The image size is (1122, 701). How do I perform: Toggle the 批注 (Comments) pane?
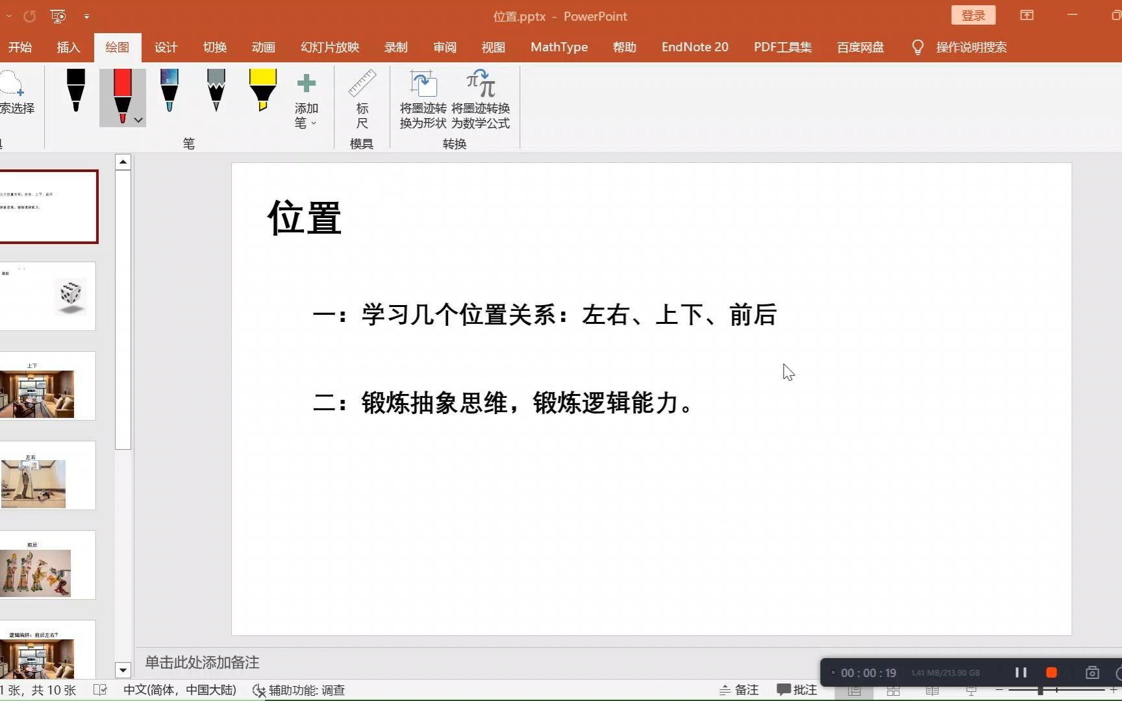pos(796,690)
